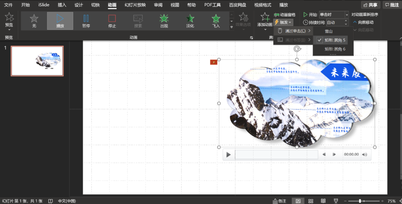Open the PDF工具 tab

pyautogui.click(x=213, y=5)
